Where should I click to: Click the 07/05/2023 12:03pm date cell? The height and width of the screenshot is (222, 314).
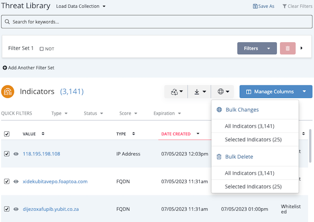click(x=185, y=154)
